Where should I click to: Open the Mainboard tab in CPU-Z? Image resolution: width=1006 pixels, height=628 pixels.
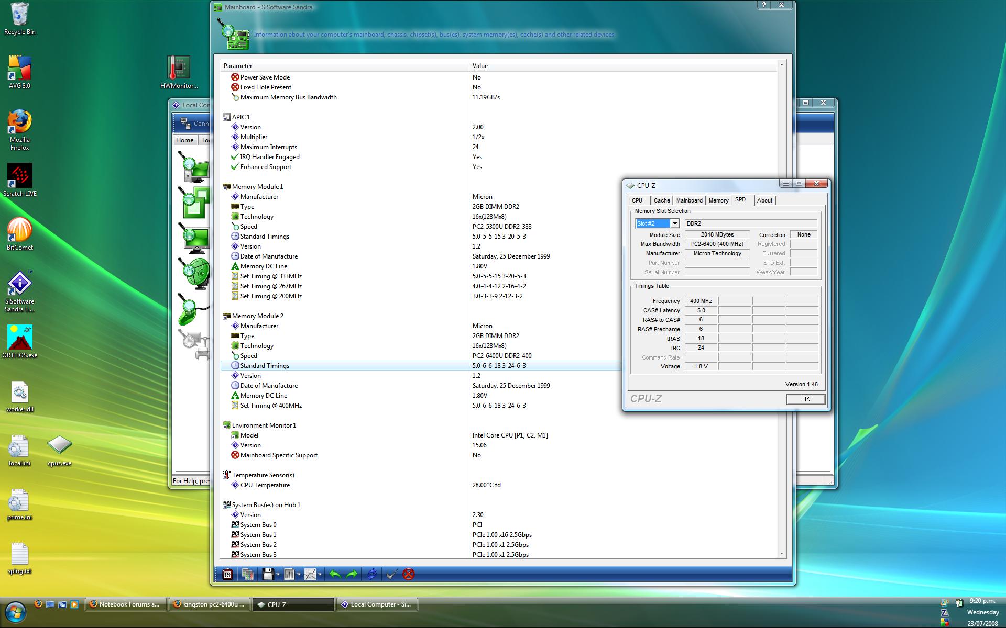tap(689, 200)
